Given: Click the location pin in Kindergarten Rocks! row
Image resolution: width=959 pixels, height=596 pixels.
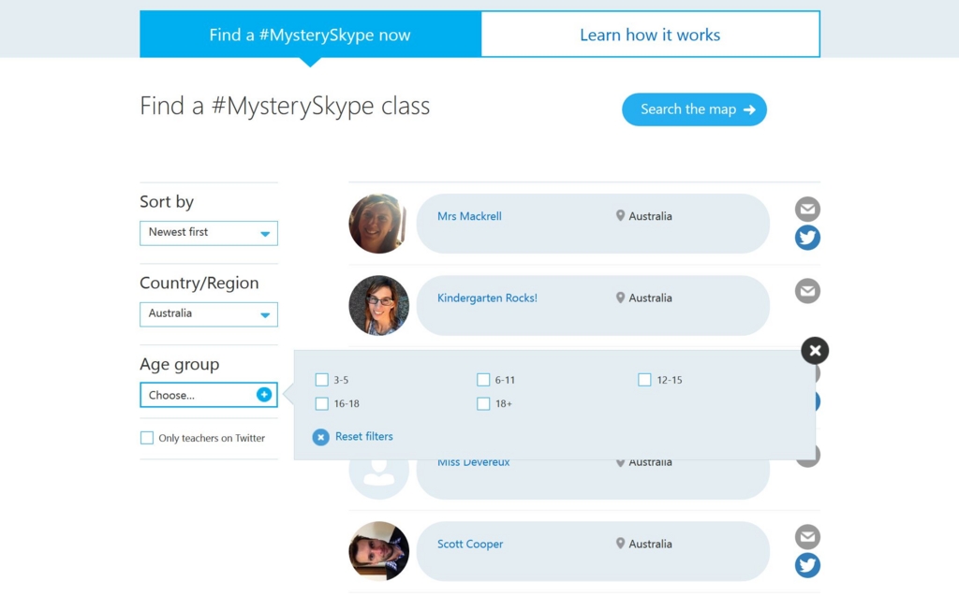Looking at the screenshot, I should click(620, 298).
